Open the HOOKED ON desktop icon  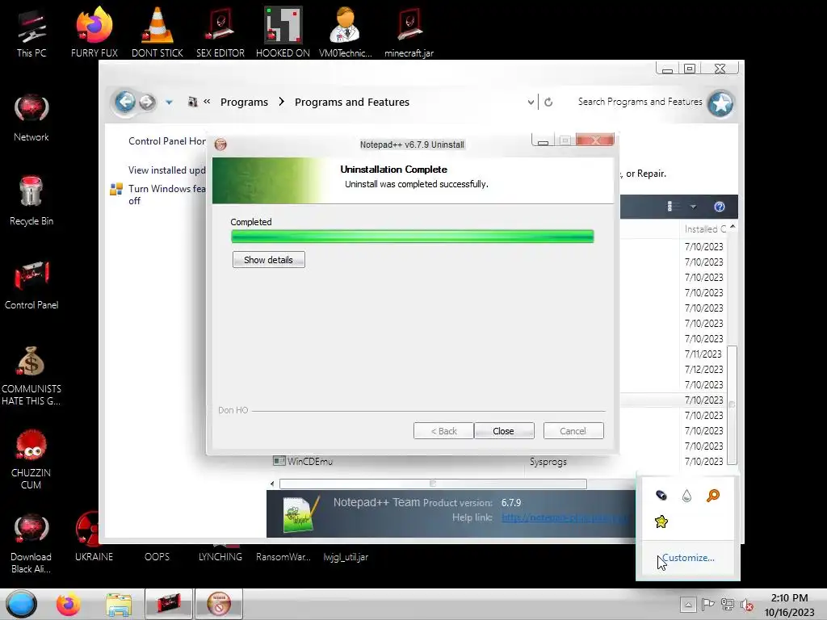(x=283, y=32)
